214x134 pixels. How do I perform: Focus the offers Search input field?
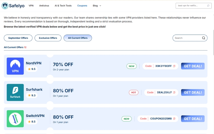coord(187,38)
